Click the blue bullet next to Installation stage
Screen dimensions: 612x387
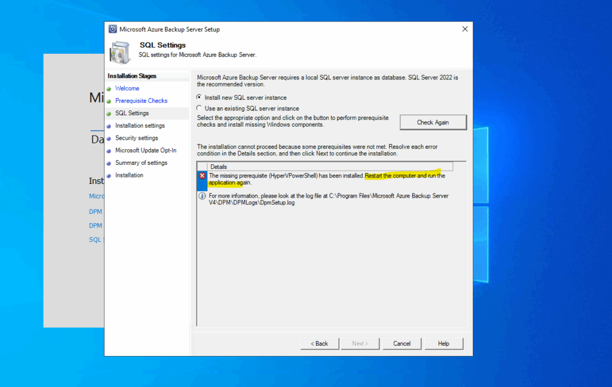pos(109,176)
